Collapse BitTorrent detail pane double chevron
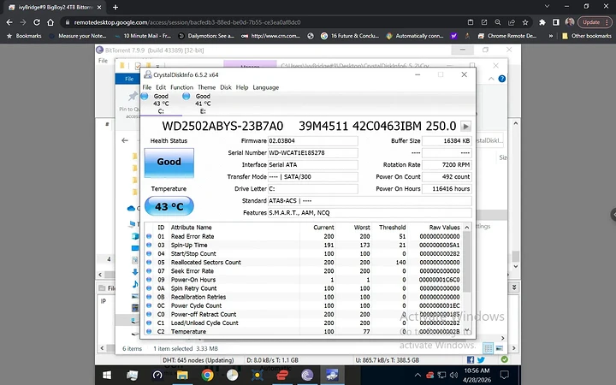616x385 pixels. [x=514, y=287]
